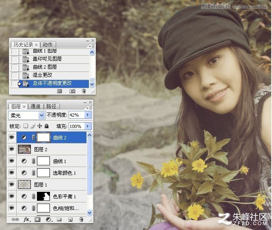Hide the 曲线 2 layer
Viewport: 272px width, 230px height.
click(x=12, y=137)
